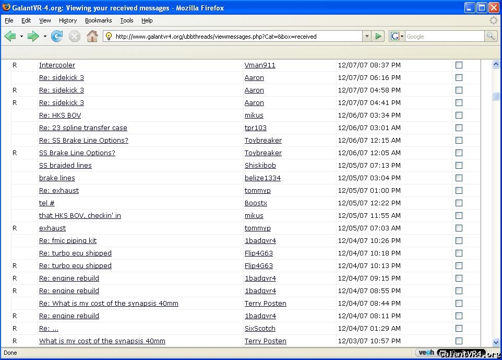
Task: Open sender profile belize1334
Action: tap(262, 178)
